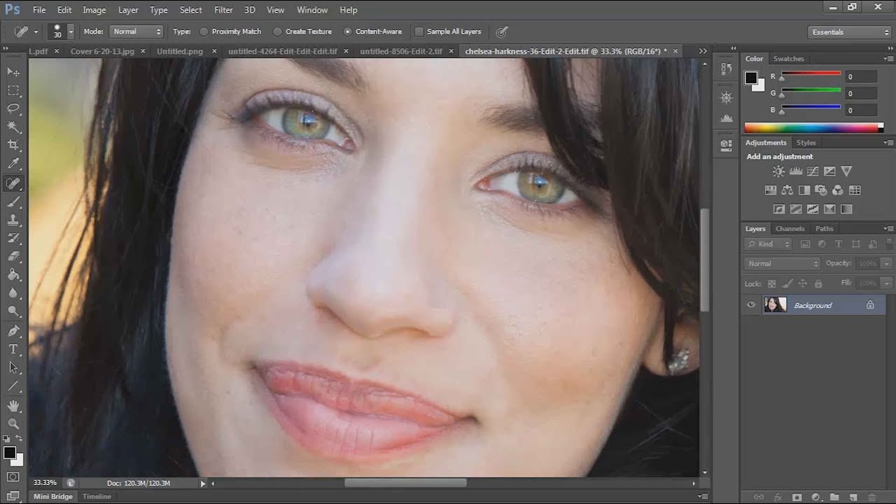This screenshot has height=504, width=896.
Task: Select the Clone Stamp tool
Action: pos(13,220)
